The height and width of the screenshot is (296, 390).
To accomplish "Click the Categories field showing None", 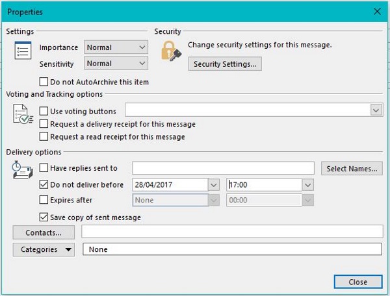I will tap(232, 249).
